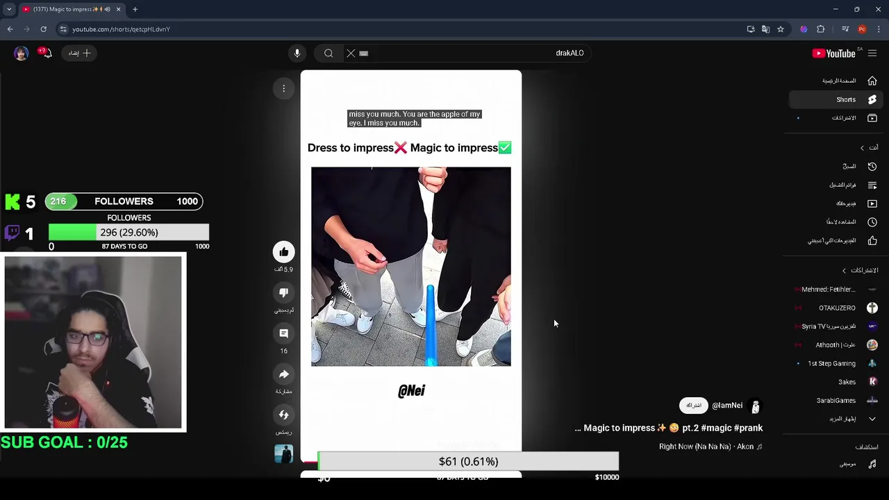Viewport: 889px width, 500px height.
Task: Open 3arabiGames channel subscription
Action: [838, 401]
